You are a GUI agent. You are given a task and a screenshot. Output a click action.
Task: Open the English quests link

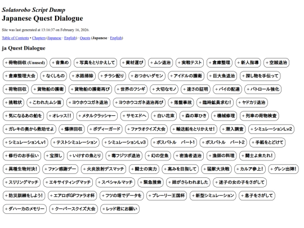coord(116,38)
